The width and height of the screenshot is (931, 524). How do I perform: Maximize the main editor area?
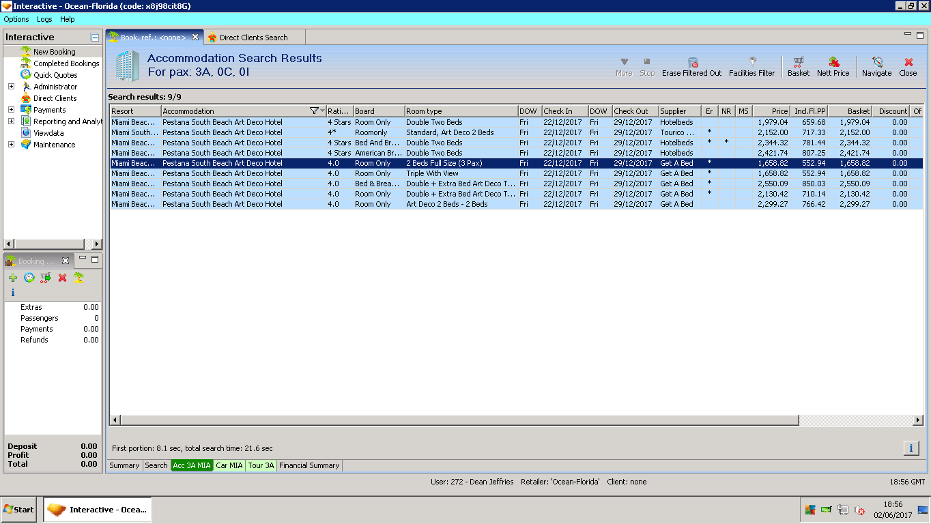click(919, 34)
